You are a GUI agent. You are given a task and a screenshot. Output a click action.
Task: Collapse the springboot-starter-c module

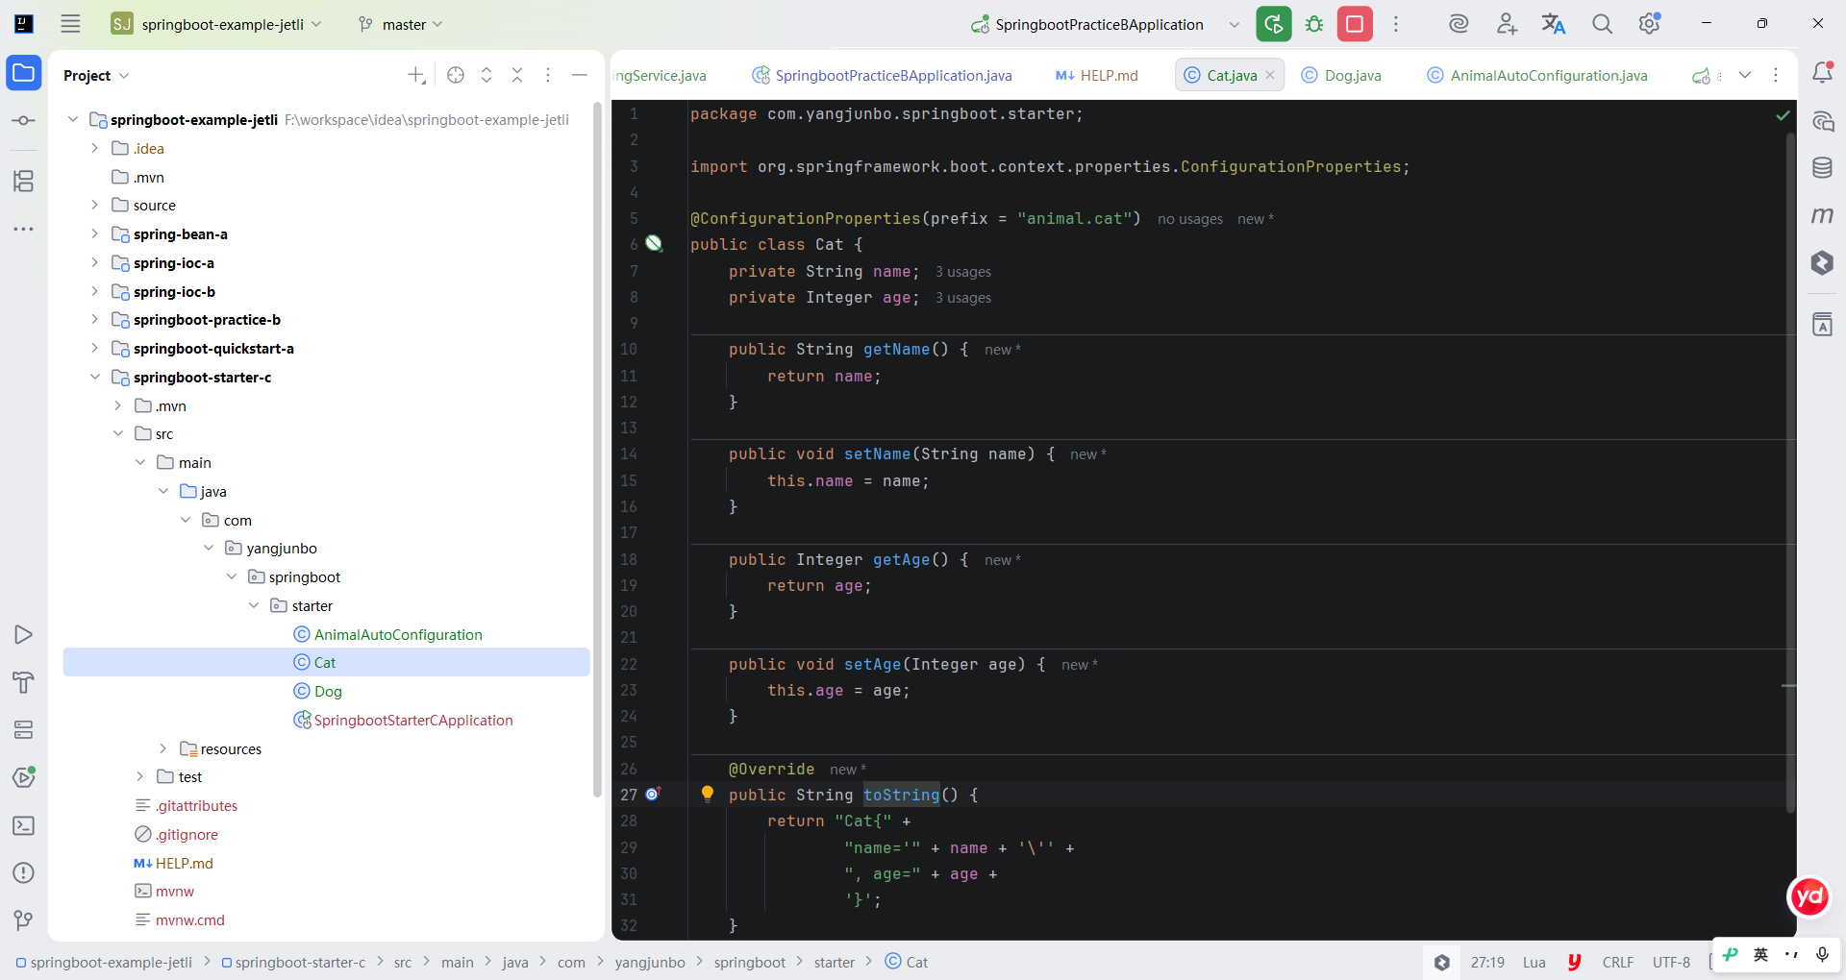tap(94, 377)
